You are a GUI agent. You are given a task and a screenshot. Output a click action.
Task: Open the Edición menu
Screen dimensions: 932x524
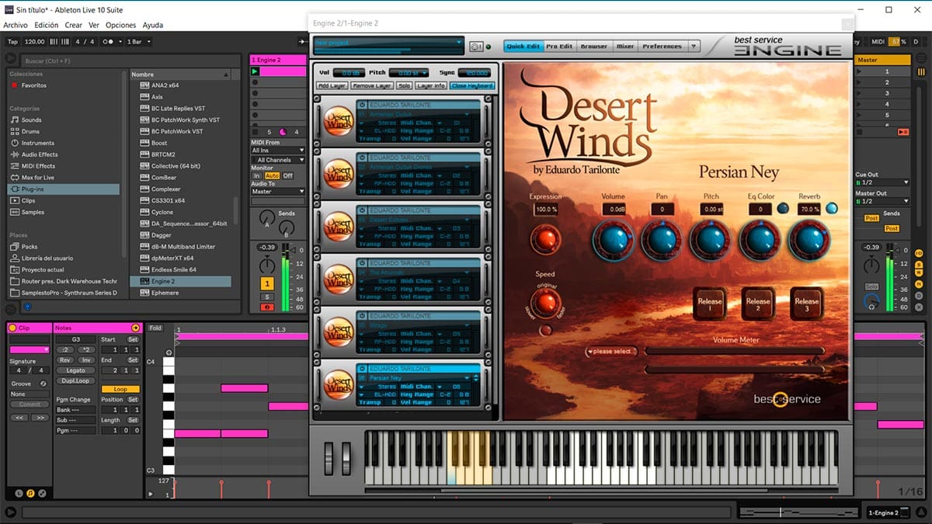(47, 25)
